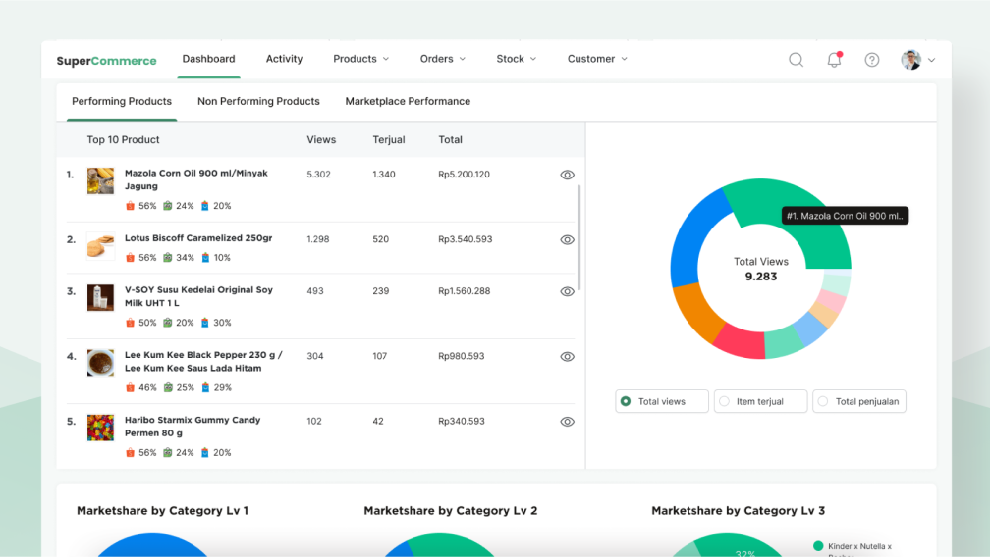990x557 pixels.
Task: Expand the Orders menu dropdown
Action: point(443,59)
